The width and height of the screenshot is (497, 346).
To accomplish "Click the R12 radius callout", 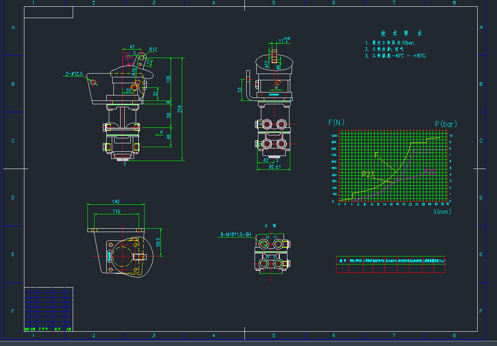I will pos(153,50).
